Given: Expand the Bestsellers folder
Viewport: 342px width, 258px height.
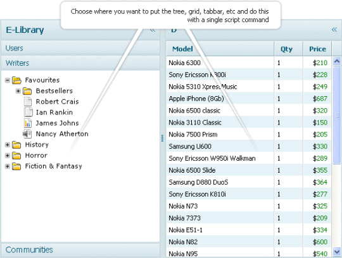Looking at the screenshot, I should pos(18,91).
